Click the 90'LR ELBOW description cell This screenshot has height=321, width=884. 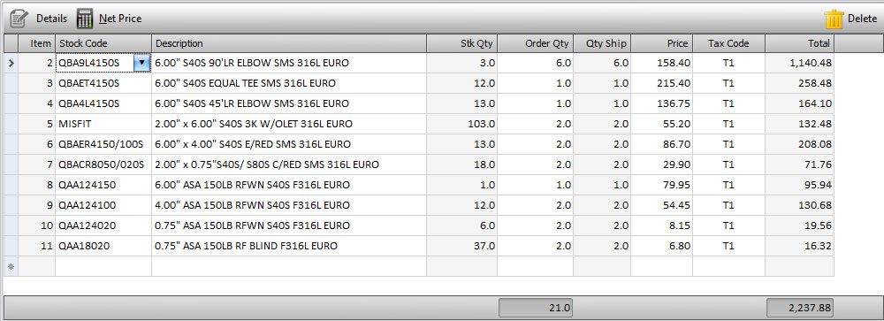click(x=289, y=63)
